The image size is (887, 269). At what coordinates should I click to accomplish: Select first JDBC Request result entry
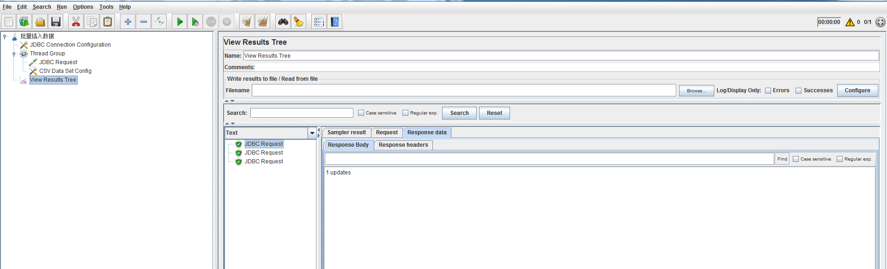(x=263, y=144)
